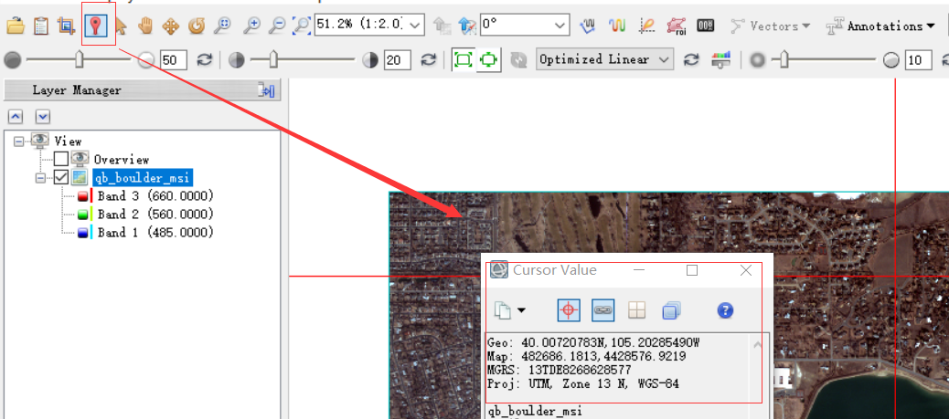Click Layer Manager up arrow button
This screenshot has height=419, width=949.
16,116
